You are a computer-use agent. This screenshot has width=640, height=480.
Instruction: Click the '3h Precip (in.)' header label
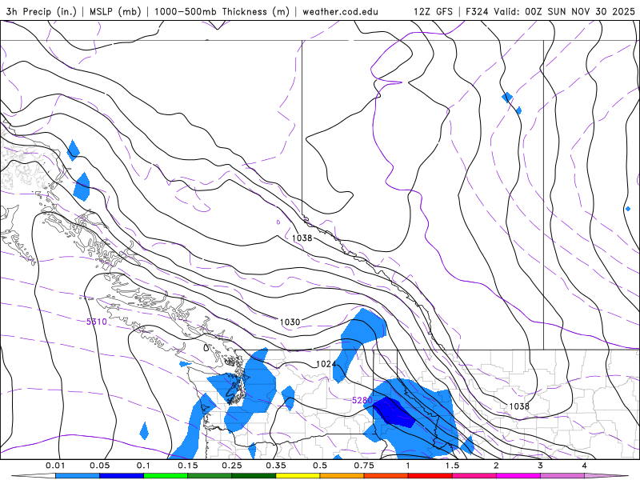(x=42, y=11)
